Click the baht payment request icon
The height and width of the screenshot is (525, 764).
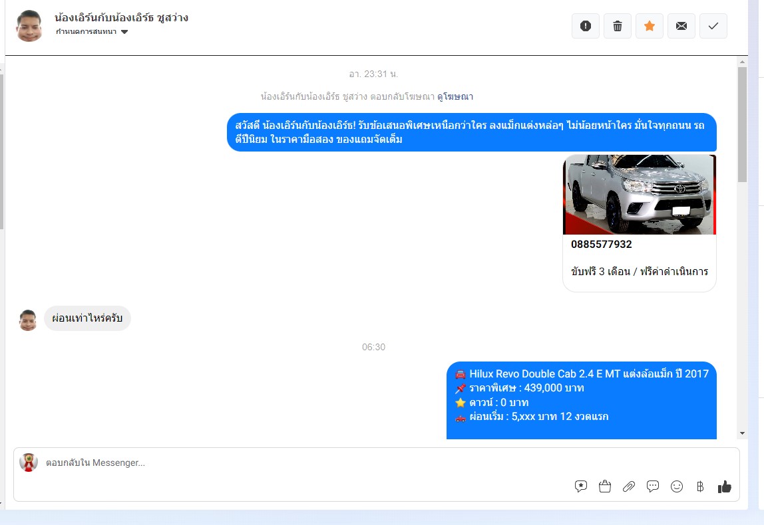pyautogui.click(x=700, y=486)
